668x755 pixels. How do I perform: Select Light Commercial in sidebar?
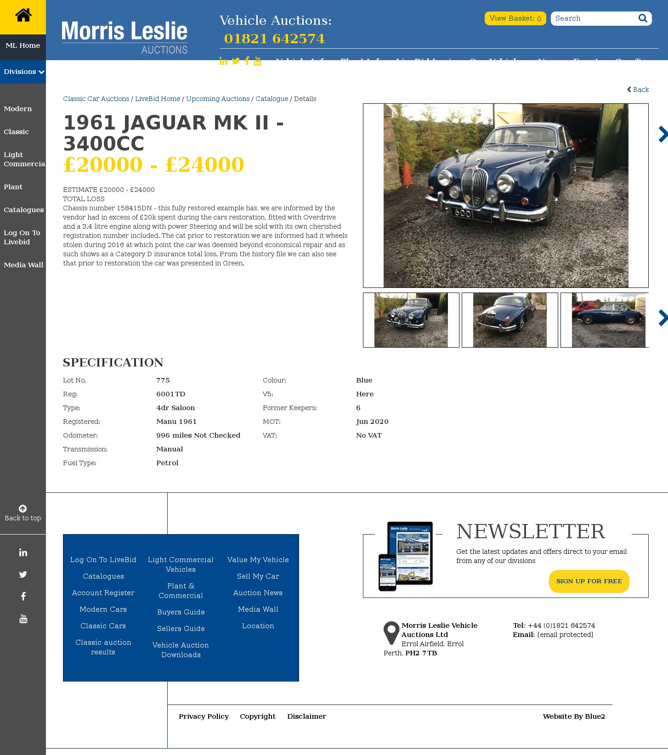(x=25, y=159)
